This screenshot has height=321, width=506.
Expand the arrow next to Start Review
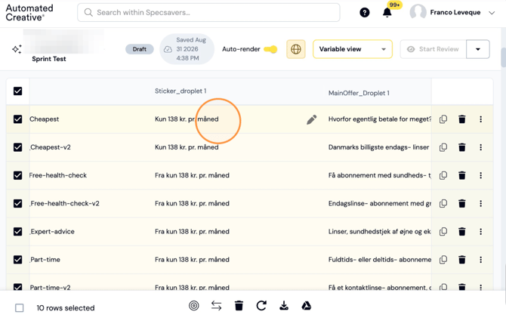pos(478,49)
